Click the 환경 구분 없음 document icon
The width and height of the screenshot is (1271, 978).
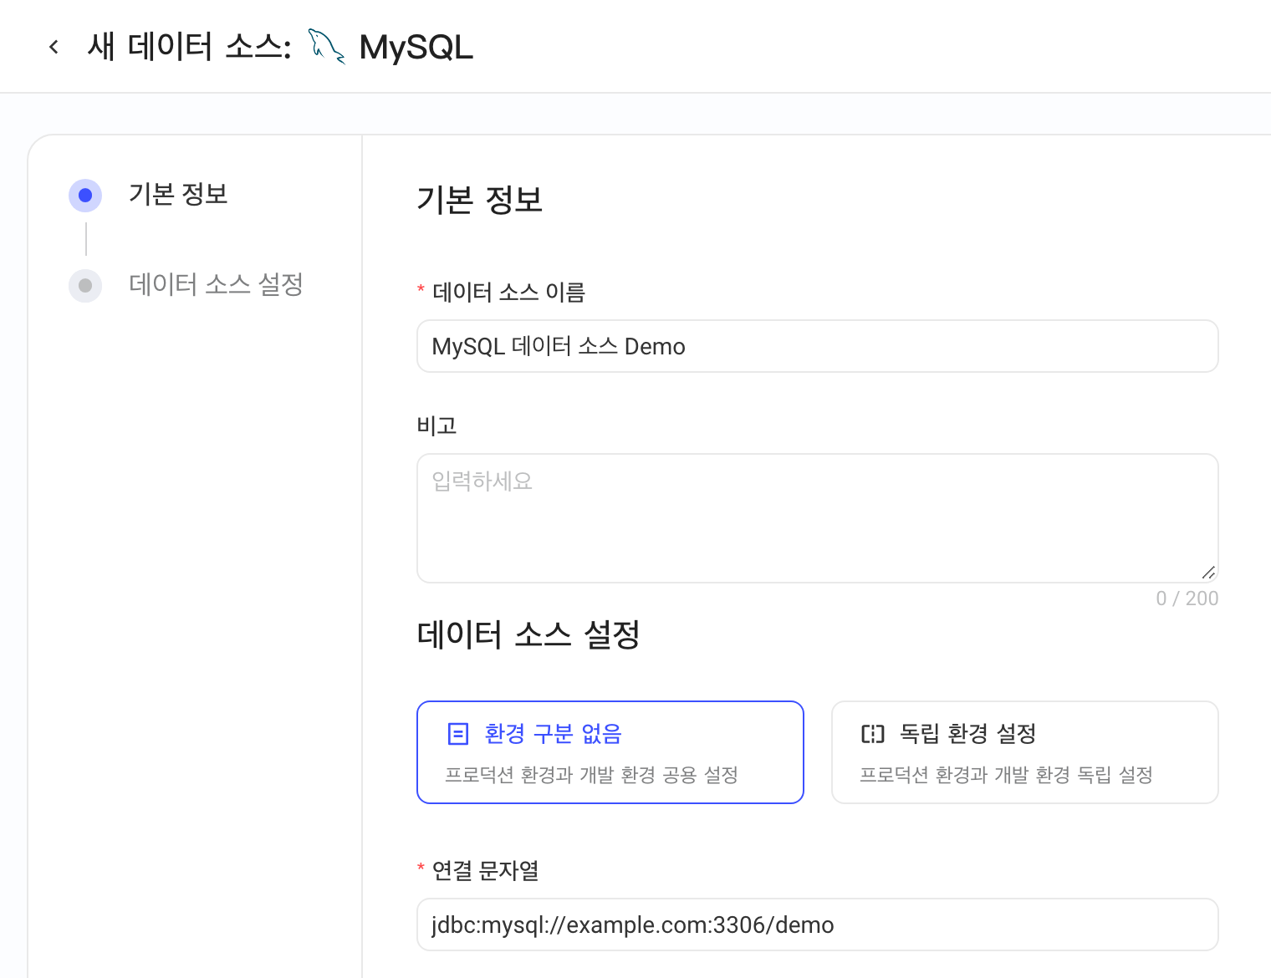click(458, 734)
